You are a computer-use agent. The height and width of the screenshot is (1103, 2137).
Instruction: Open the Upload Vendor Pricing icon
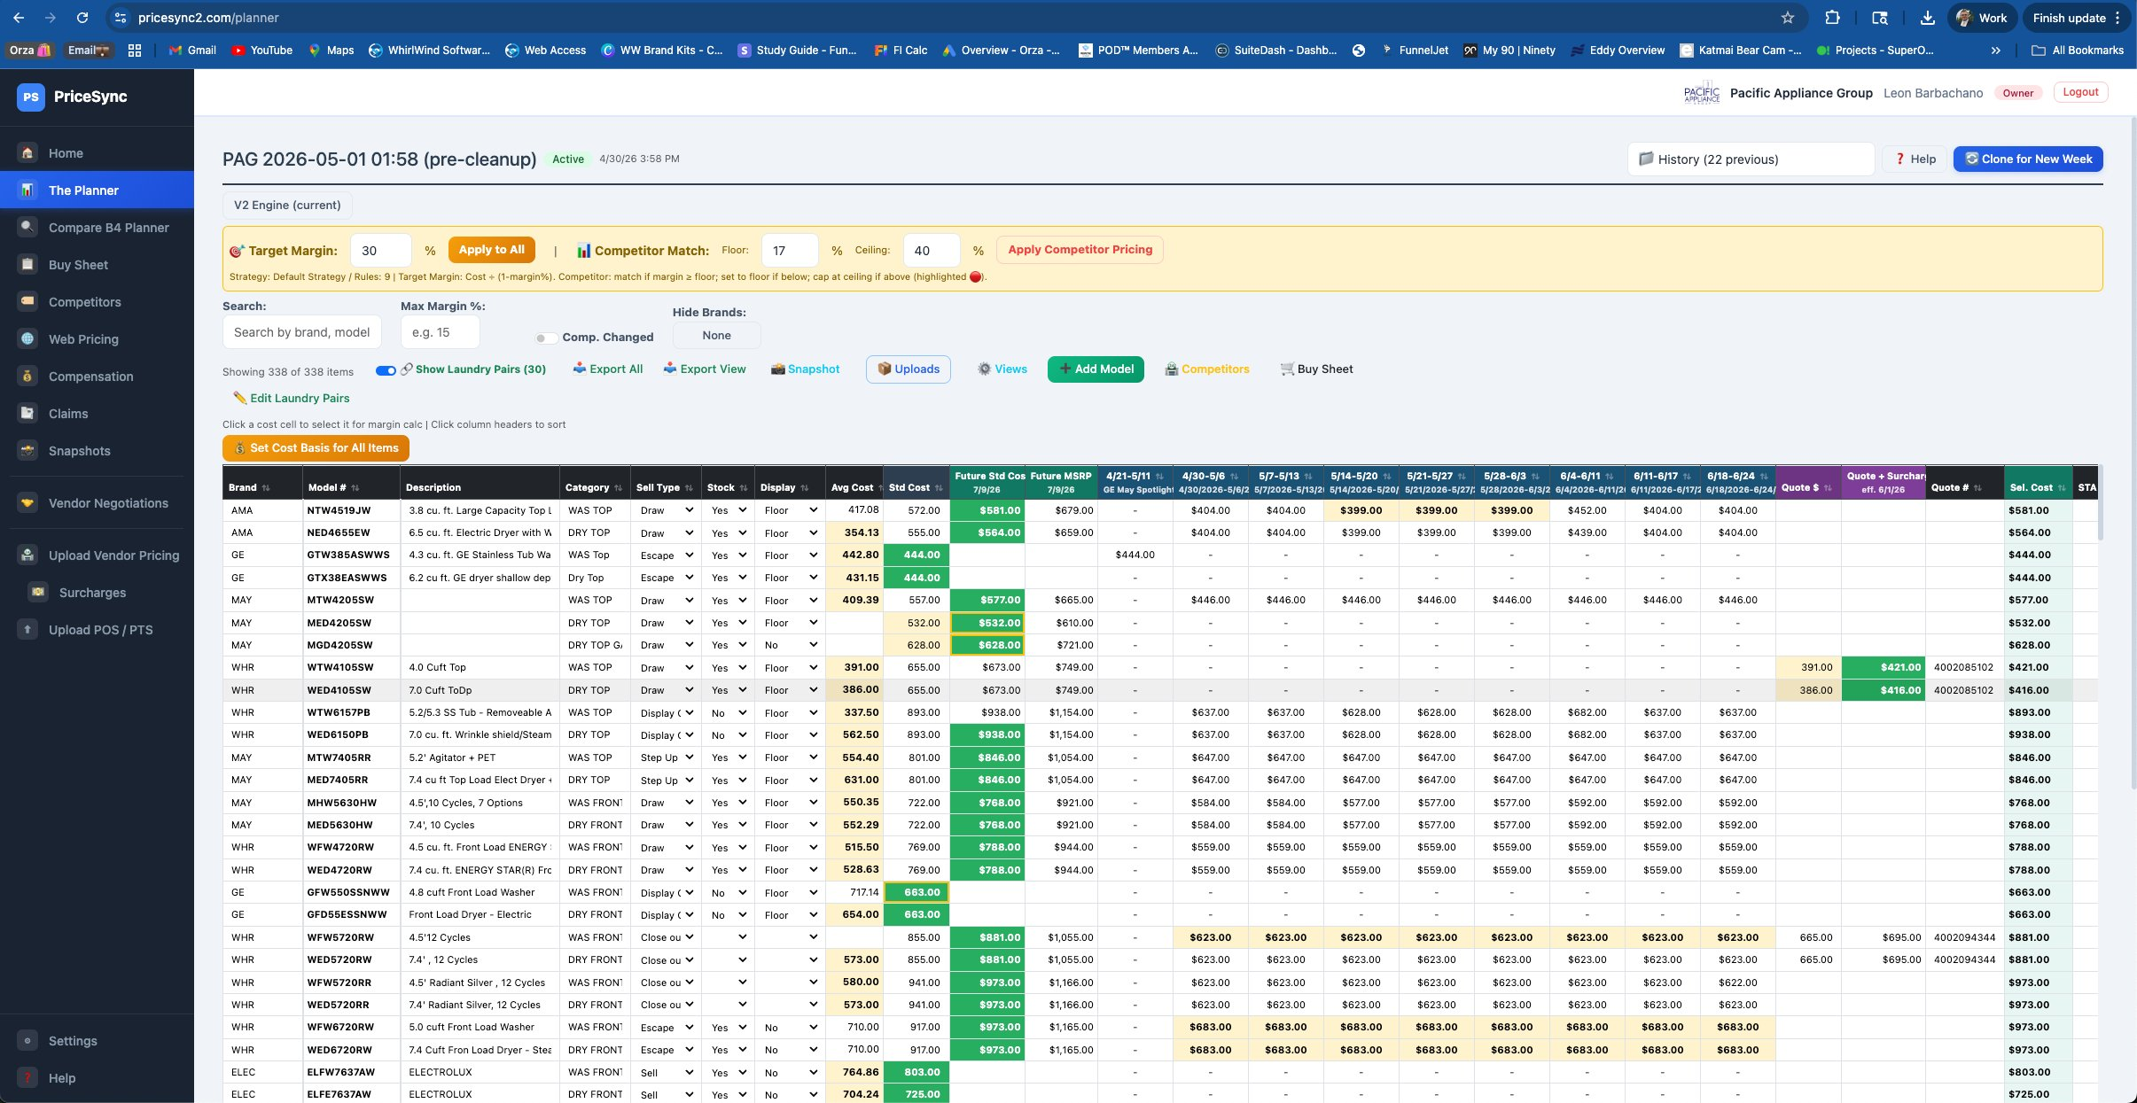[27, 555]
